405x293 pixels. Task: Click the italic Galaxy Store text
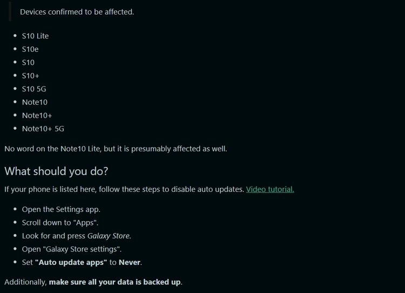[x=109, y=236]
